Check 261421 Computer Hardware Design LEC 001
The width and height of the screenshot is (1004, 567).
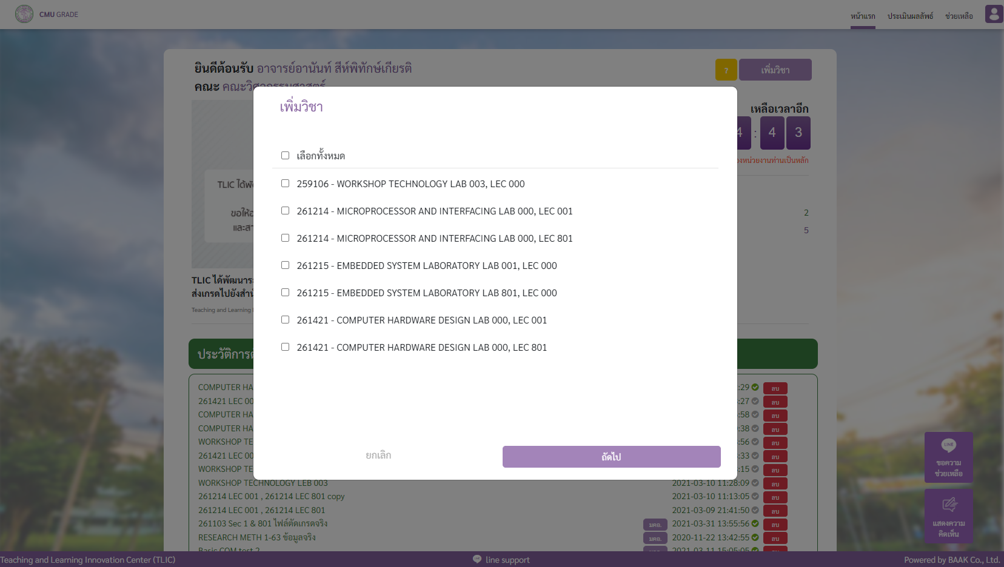[x=285, y=320]
